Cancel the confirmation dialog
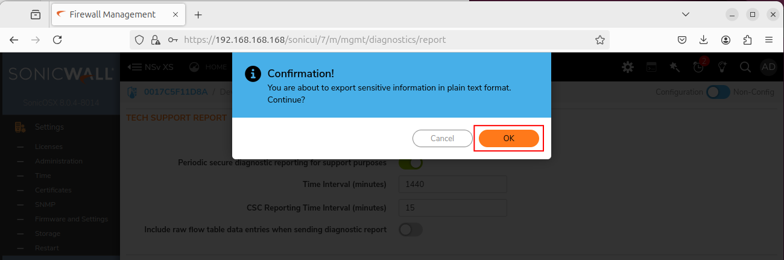The image size is (784, 260). [442, 138]
